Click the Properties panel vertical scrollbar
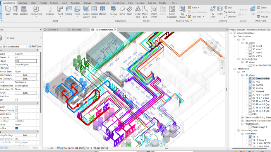Viewport: 271px width, 152px height. (41, 82)
